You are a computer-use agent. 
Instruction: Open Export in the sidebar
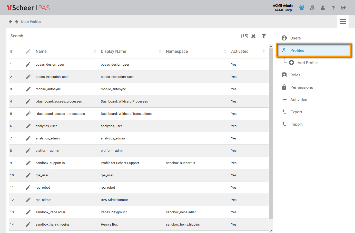coord(296,112)
